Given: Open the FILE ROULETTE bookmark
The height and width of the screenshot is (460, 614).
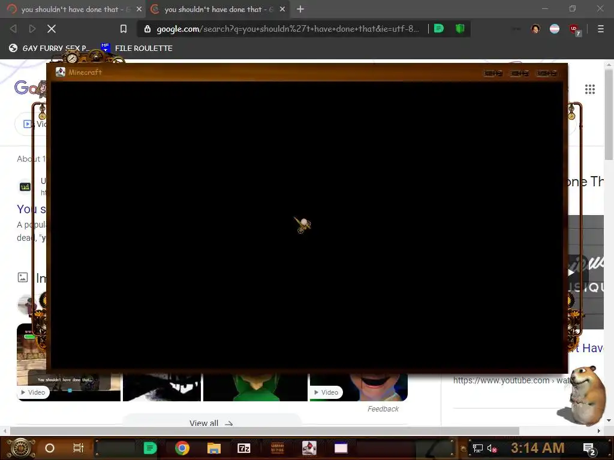Looking at the screenshot, I should [137, 48].
